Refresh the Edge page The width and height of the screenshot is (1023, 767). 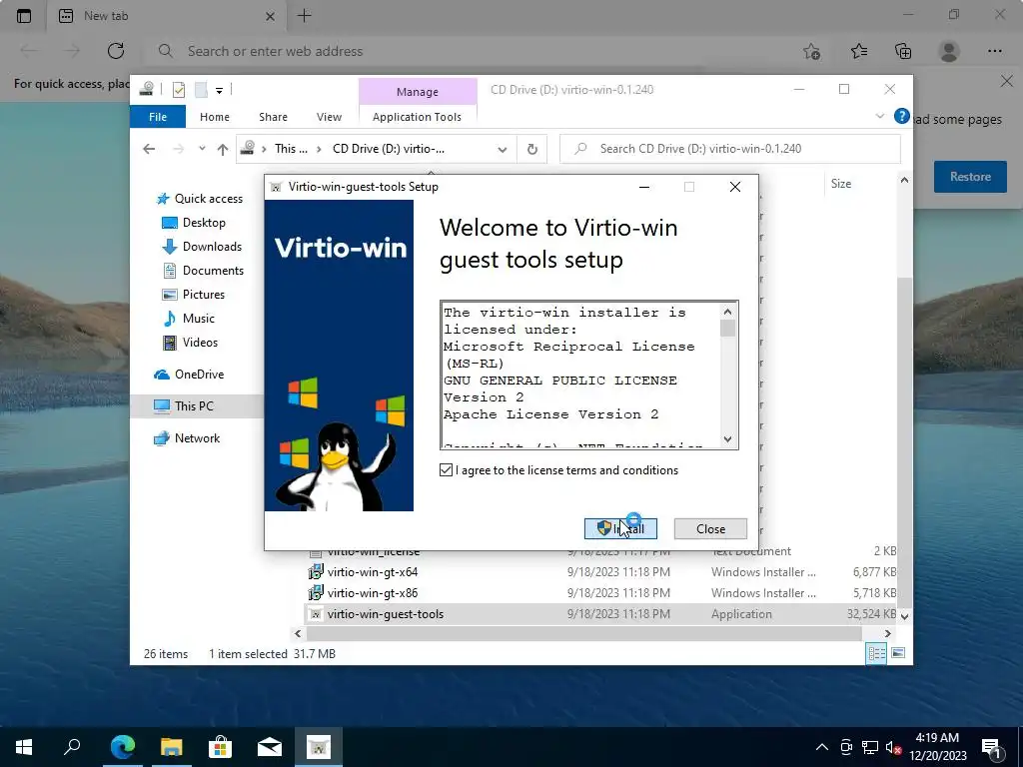[116, 51]
